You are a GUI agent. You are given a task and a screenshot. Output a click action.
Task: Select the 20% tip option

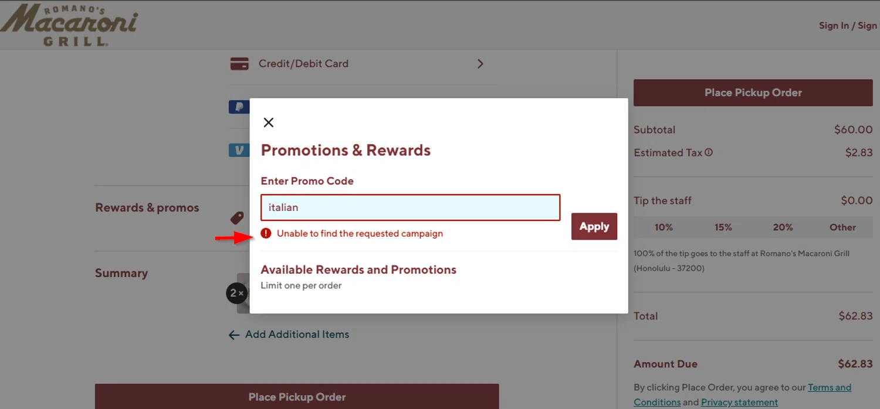pyautogui.click(x=783, y=227)
